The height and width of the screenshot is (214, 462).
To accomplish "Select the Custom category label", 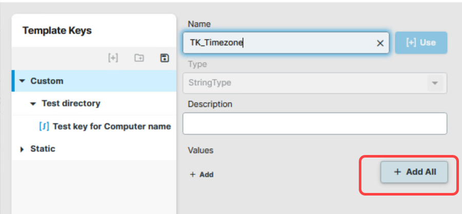I will pos(47,81).
